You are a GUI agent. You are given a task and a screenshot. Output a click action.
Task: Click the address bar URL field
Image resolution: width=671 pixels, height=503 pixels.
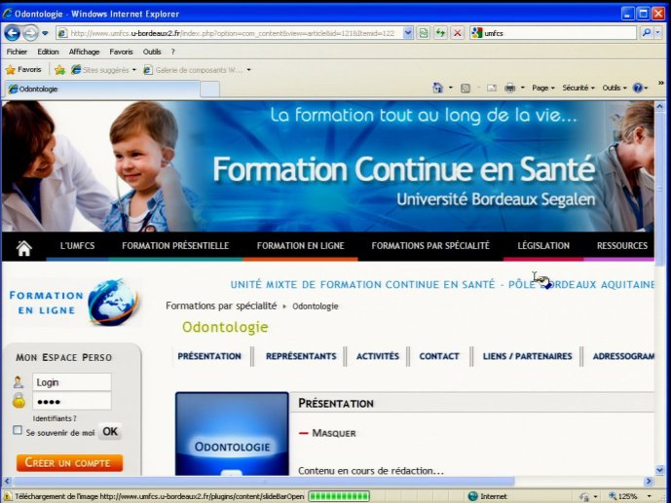(232, 33)
